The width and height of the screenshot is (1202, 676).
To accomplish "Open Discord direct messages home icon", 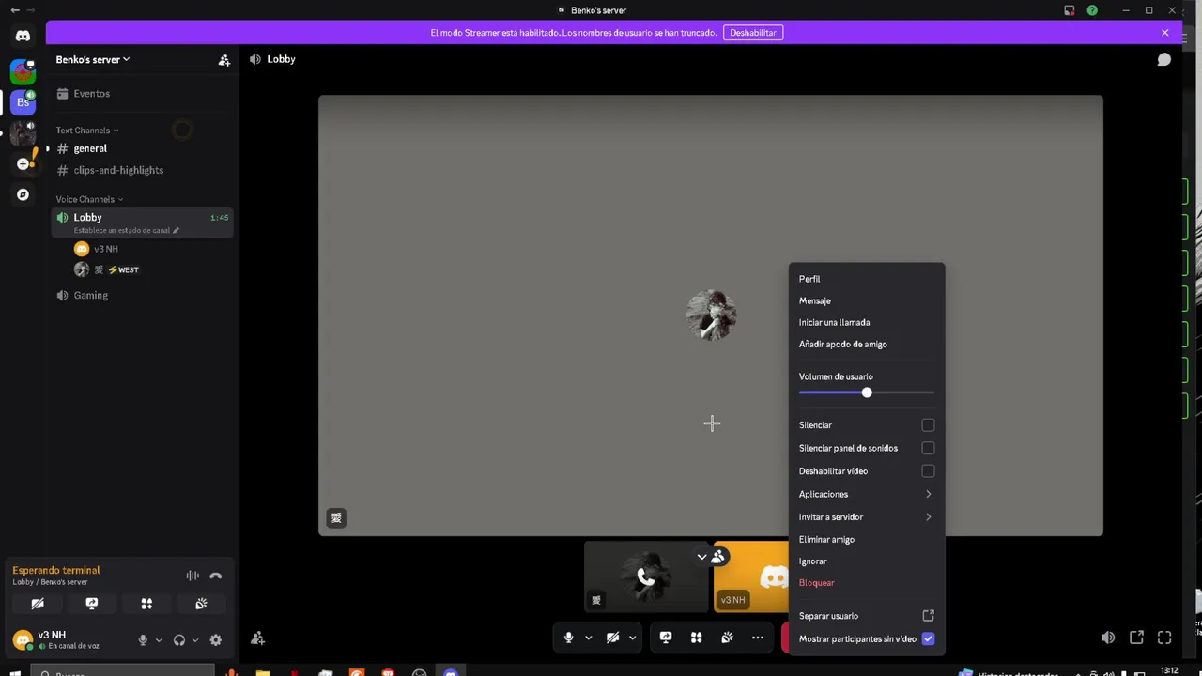I will coord(23,36).
